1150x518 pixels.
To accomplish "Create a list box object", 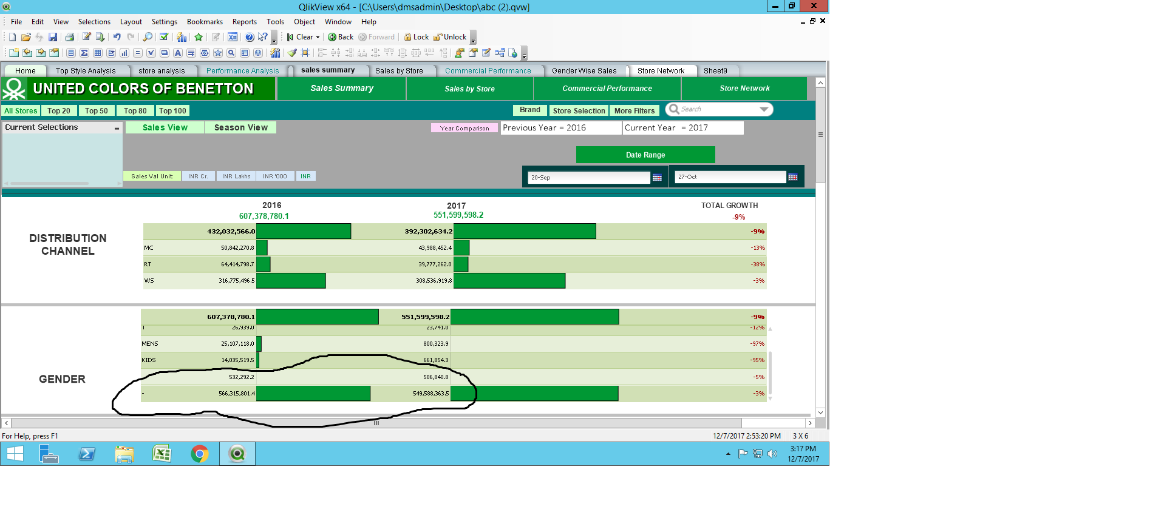I will click(x=71, y=53).
